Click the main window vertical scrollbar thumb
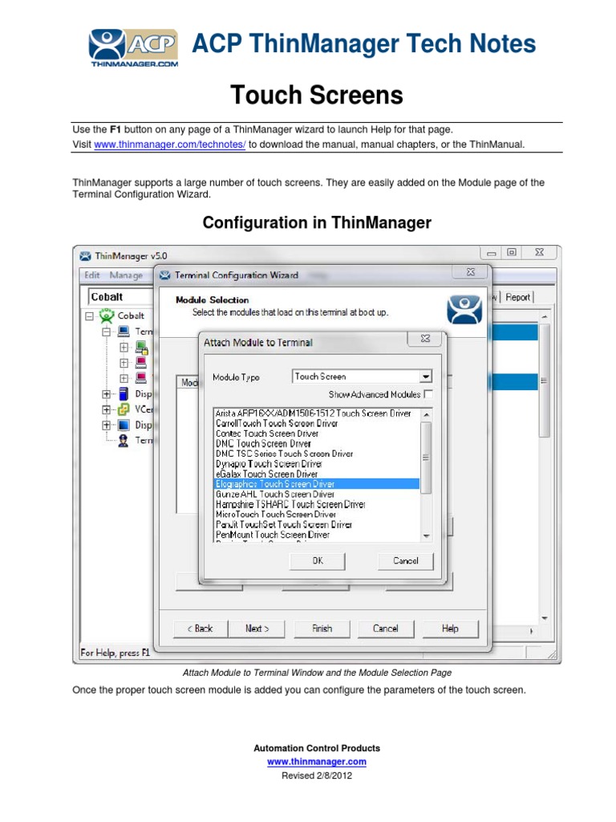Image resolution: width=616 pixels, height=822 pixels. point(545,380)
